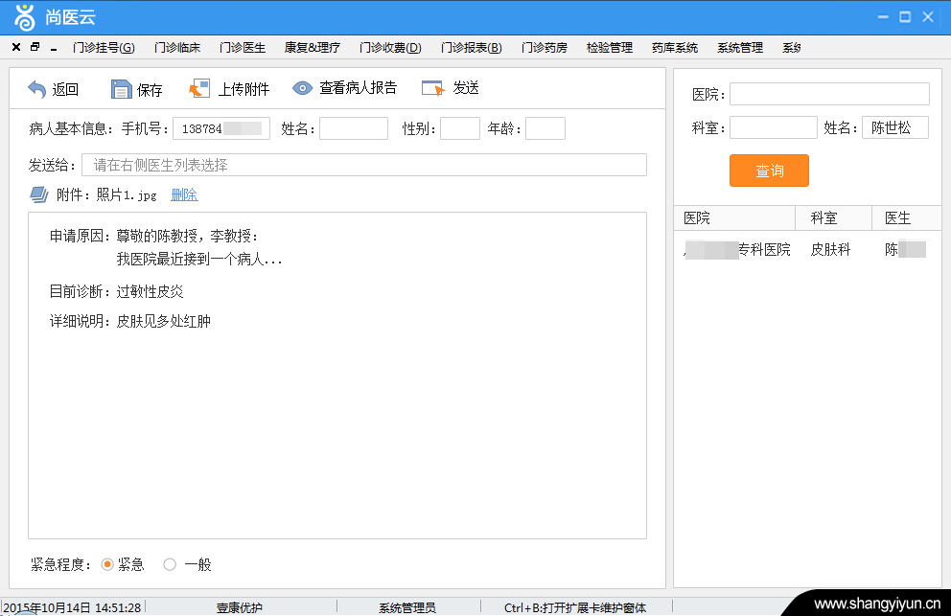Image resolution: width=951 pixels, height=616 pixels.
Task: Open the 门诊收费(D) menu
Action: (390, 47)
